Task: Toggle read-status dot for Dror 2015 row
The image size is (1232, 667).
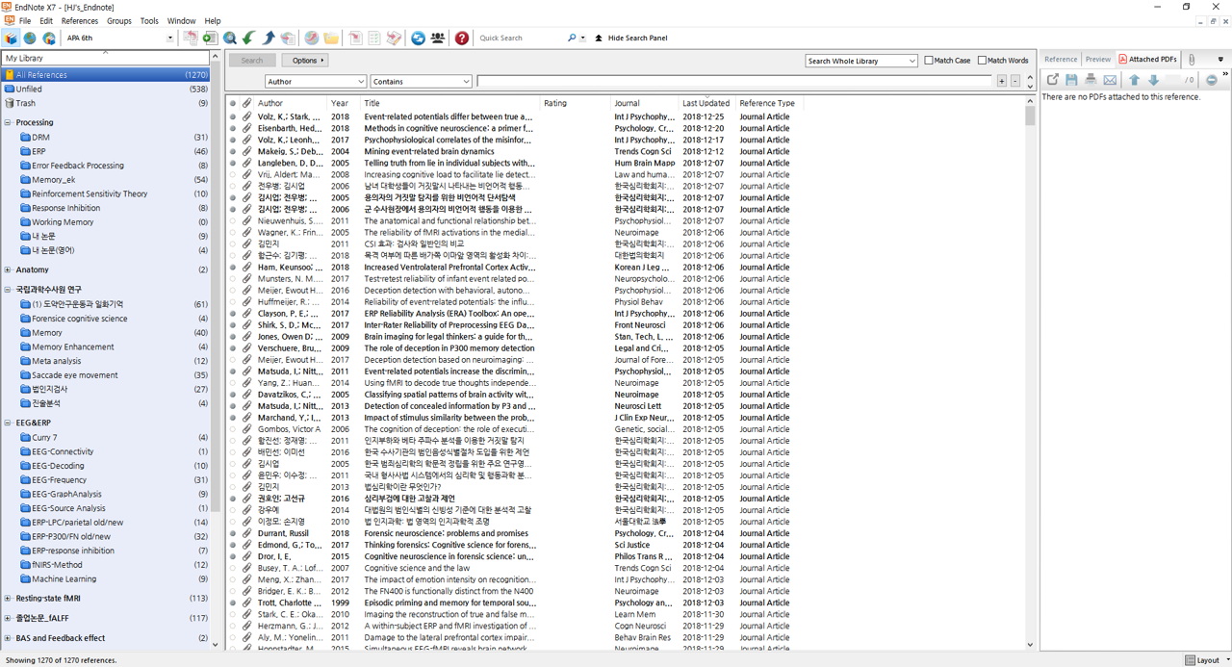Action: tap(233, 556)
